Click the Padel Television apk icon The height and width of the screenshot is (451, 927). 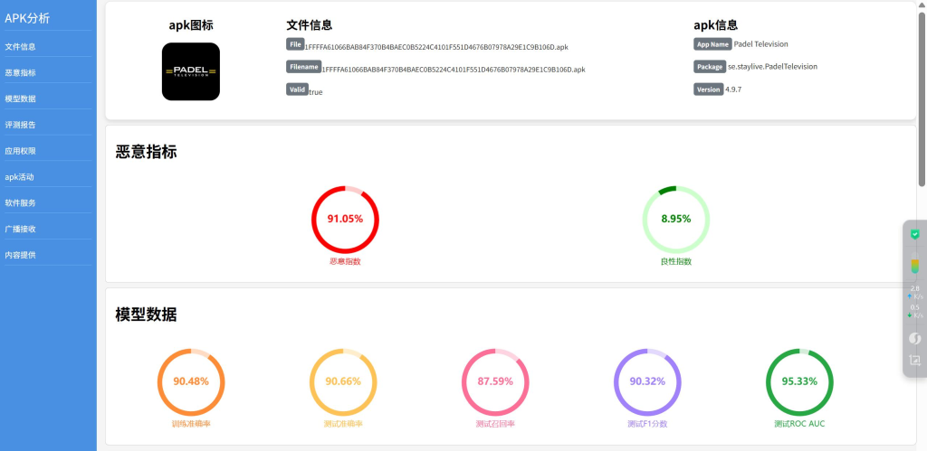pos(190,71)
